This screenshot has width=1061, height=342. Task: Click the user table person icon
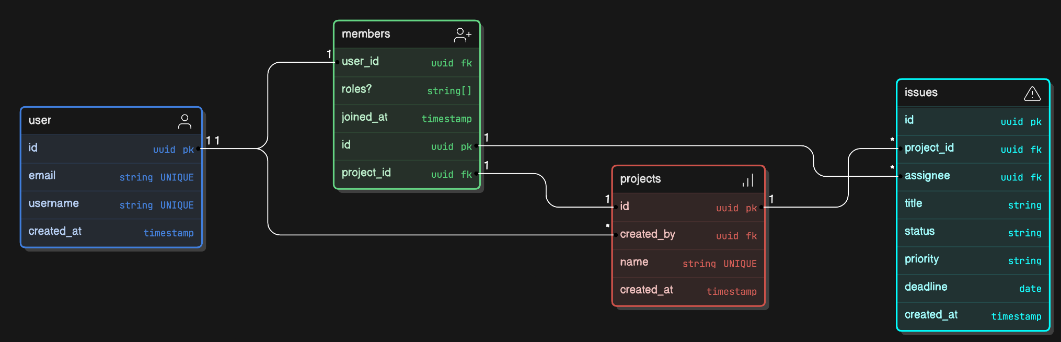[184, 121]
